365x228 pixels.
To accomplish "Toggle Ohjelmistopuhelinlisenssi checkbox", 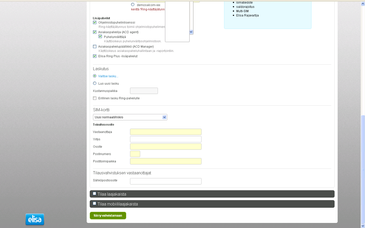I will (x=95, y=22).
